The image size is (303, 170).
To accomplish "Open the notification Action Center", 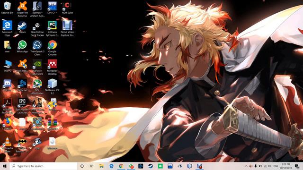I will click(x=297, y=166).
